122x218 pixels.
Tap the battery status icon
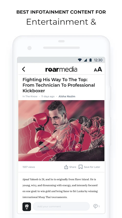[x=91, y=60]
